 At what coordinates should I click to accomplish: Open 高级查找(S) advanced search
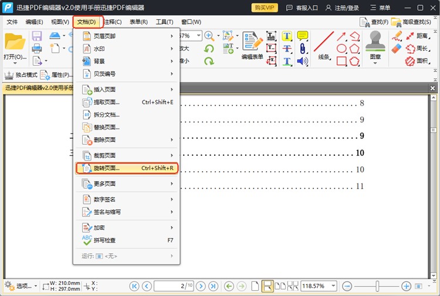click(x=411, y=22)
